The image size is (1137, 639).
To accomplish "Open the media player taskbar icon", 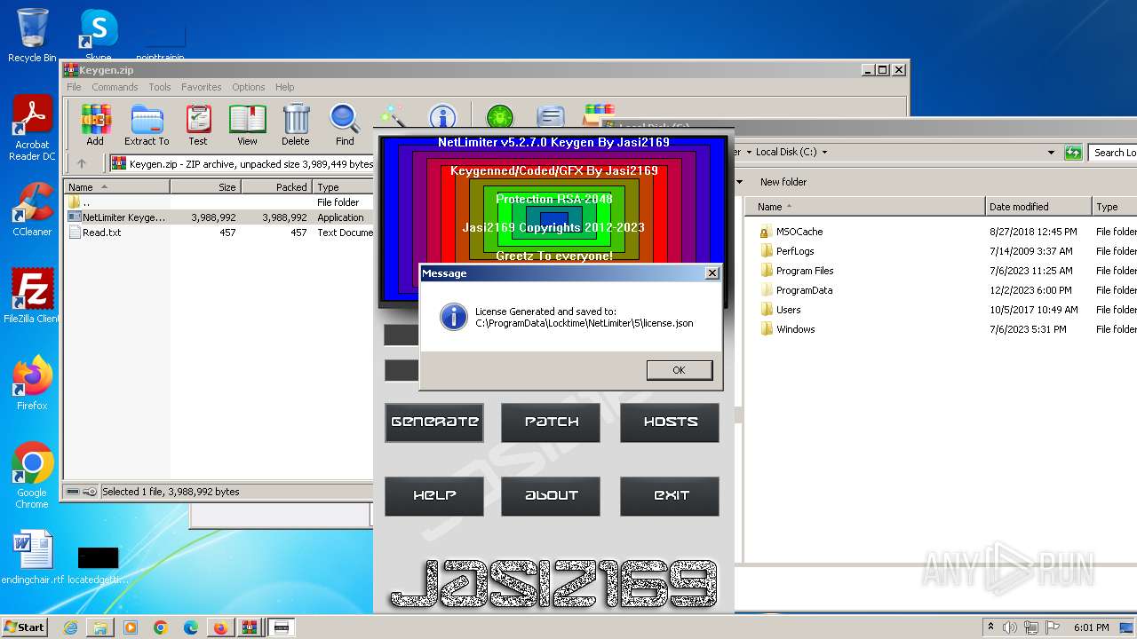I will [x=131, y=627].
